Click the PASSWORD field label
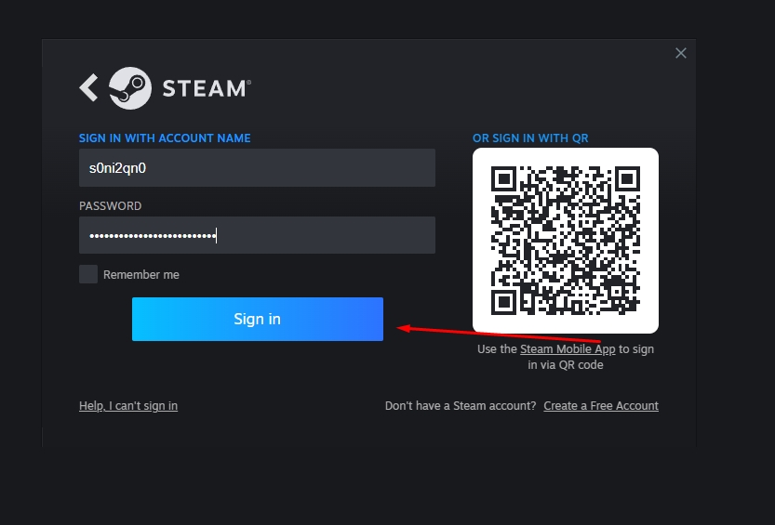 [x=110, y=206]
